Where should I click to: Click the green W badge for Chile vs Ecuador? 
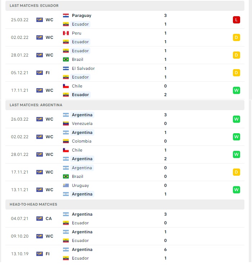click(x=236, y=90)
